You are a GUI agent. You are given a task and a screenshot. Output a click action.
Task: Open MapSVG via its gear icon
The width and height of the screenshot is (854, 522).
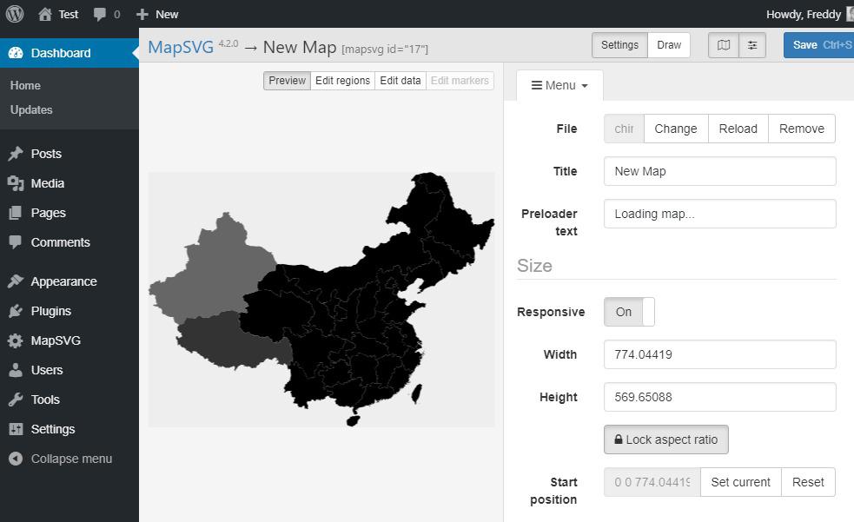point(16,340)
